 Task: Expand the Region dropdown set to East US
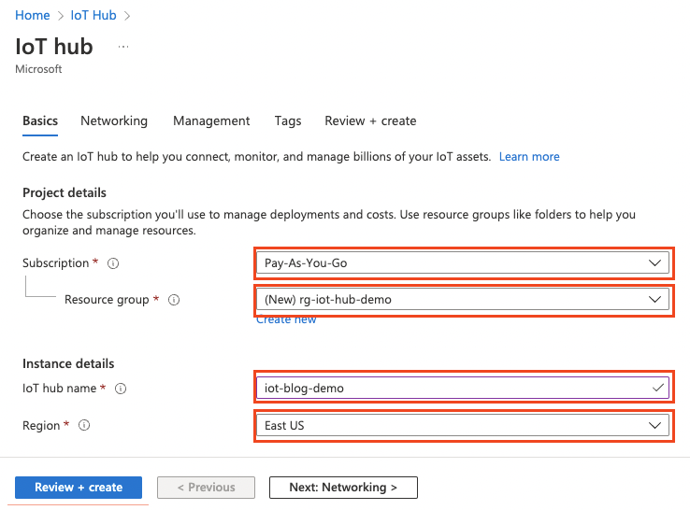click(x=462, y=425)
